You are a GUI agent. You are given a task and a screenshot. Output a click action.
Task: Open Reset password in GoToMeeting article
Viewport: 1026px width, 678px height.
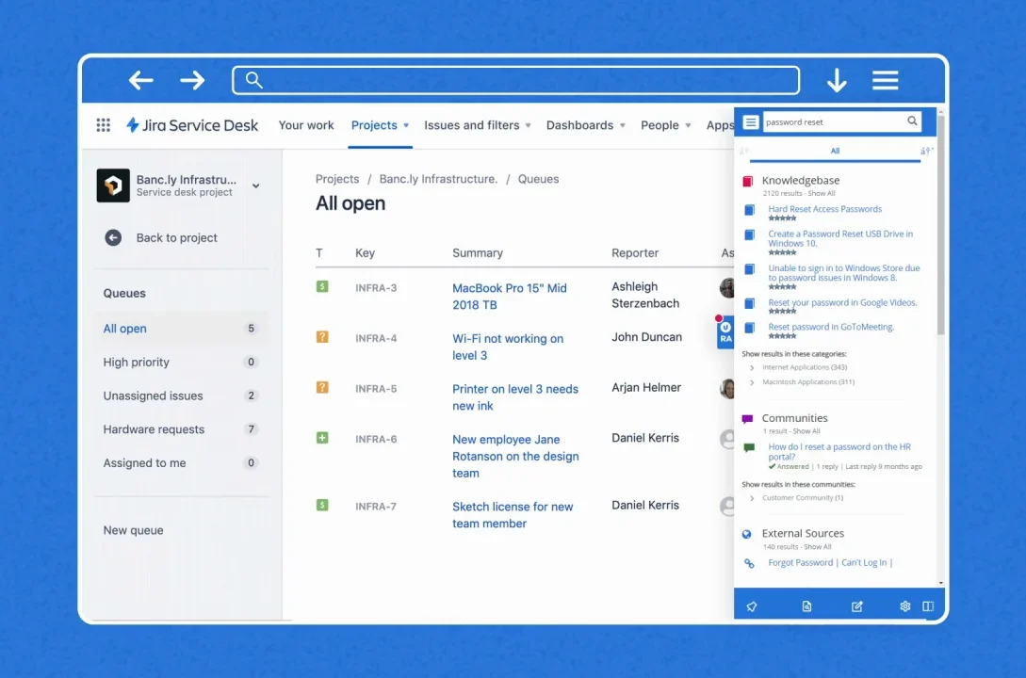point(830,327)
